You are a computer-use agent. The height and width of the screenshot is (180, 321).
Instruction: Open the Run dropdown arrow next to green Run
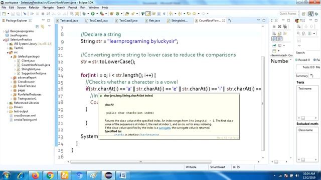(x=97, y=13)
